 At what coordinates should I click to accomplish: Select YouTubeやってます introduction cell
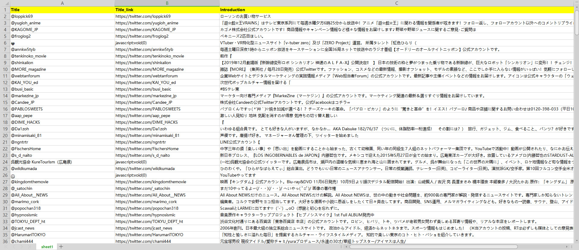point(397,175)
